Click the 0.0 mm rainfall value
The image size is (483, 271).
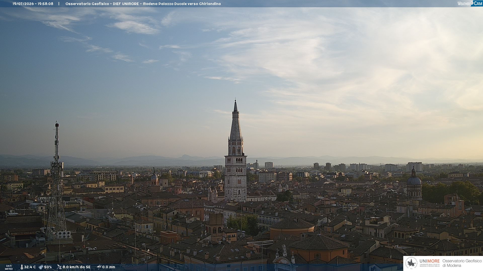(109, 267)
